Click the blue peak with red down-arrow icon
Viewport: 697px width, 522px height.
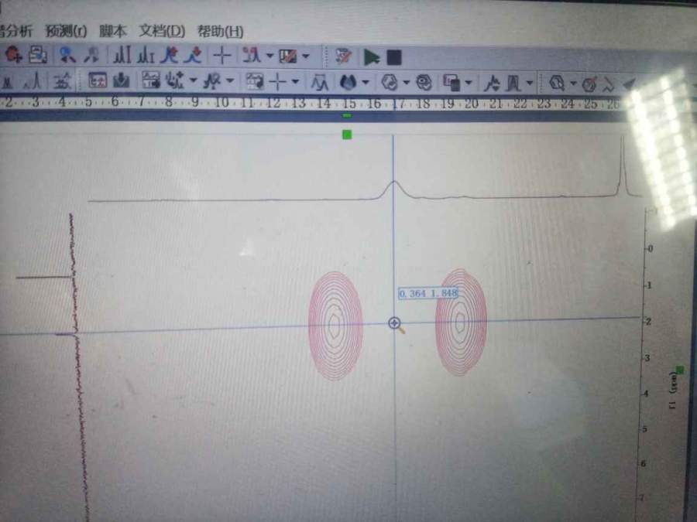(194, 55)
